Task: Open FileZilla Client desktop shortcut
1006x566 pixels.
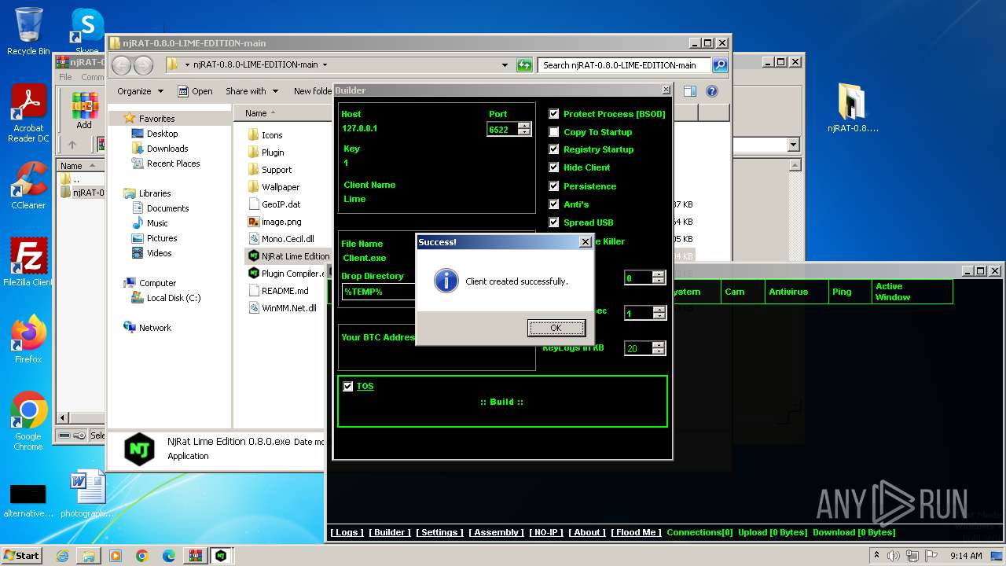Action: click(x=28, y=262)
